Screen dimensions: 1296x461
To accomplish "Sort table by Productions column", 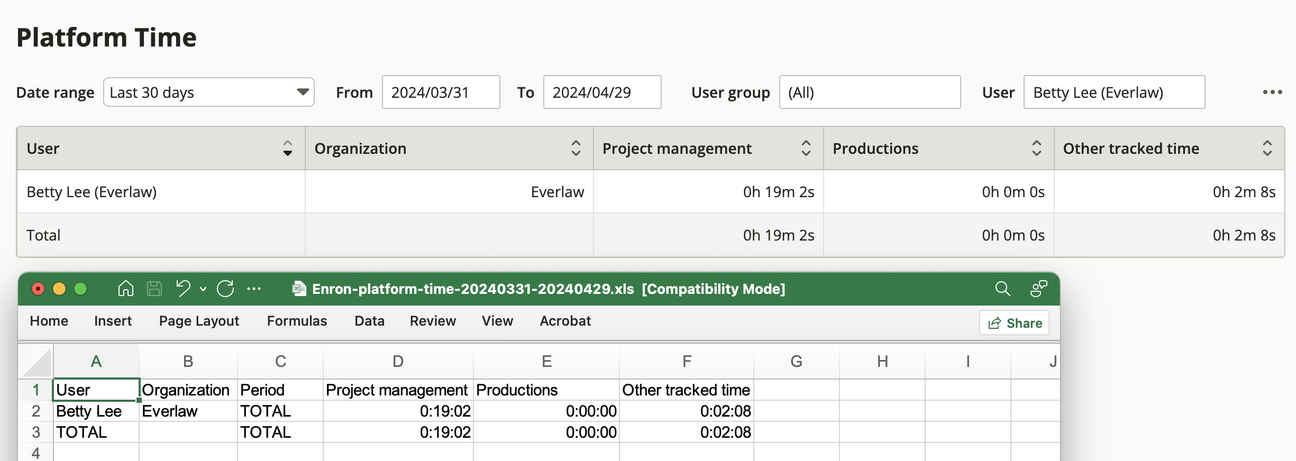I will [x=1036, y=148].
